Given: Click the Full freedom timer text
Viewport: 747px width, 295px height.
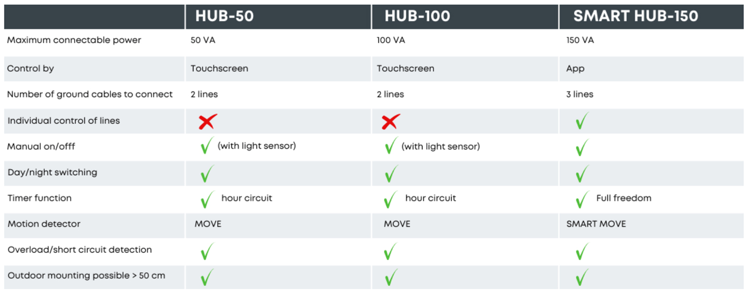Looking at the screenshot, I should 623,198.
